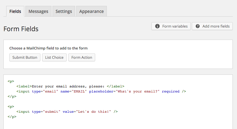Click the Add more fields button
The image size is (237, 129).
(212, 26)
